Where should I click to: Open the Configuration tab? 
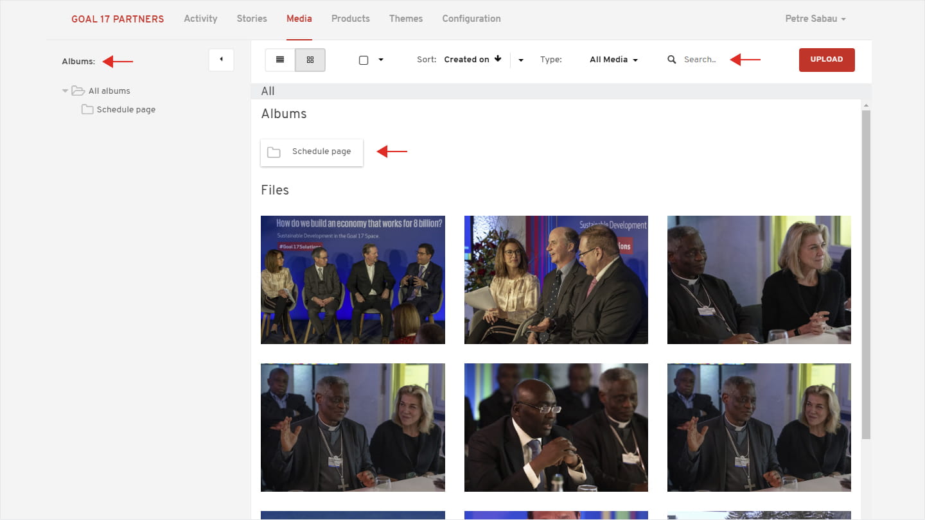(471, 19)
